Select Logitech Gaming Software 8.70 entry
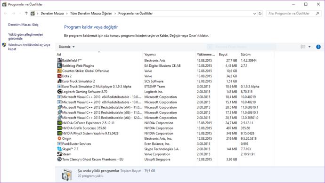This screenshot has height=183, width=325. (85, 91)
